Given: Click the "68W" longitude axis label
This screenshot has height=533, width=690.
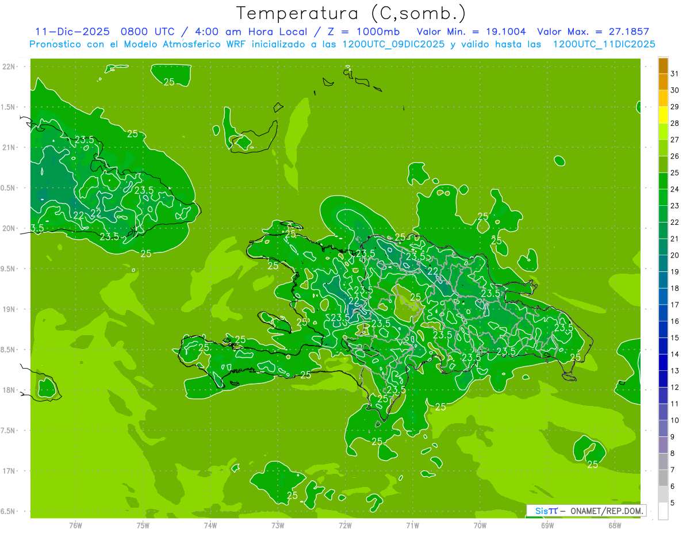Looking at the screenshot, I should [x=614, y=525].
